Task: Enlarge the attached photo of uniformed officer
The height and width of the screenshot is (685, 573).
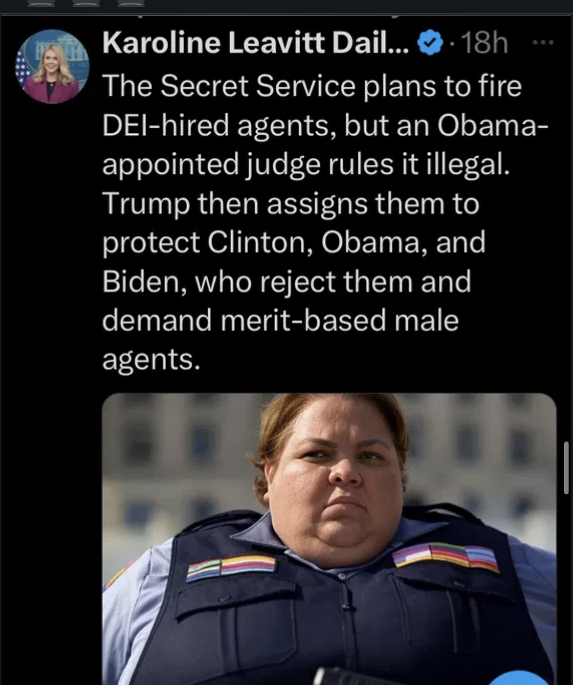Action: tap(329, 539)
